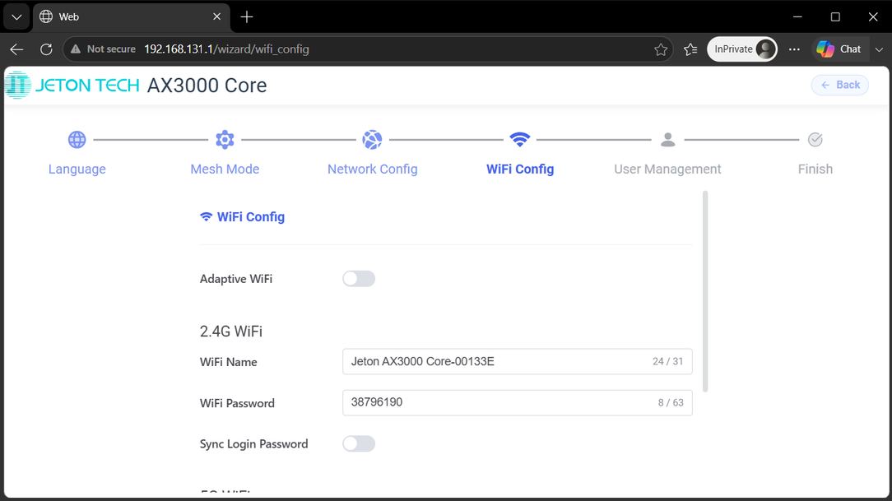
Task: Select the Web browser tab
Action: (131, 17)
